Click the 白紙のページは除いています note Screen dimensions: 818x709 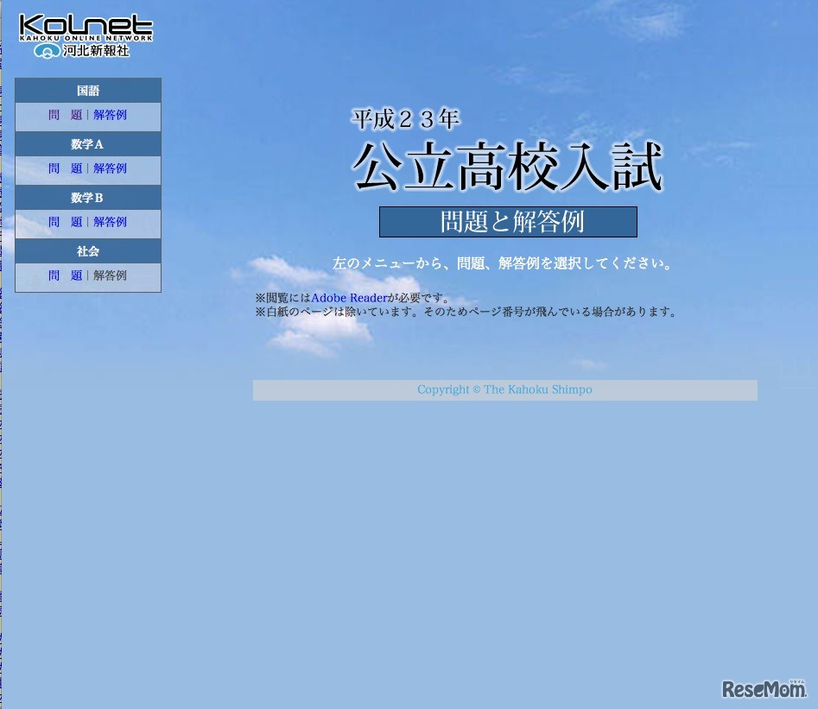[466, 312]
